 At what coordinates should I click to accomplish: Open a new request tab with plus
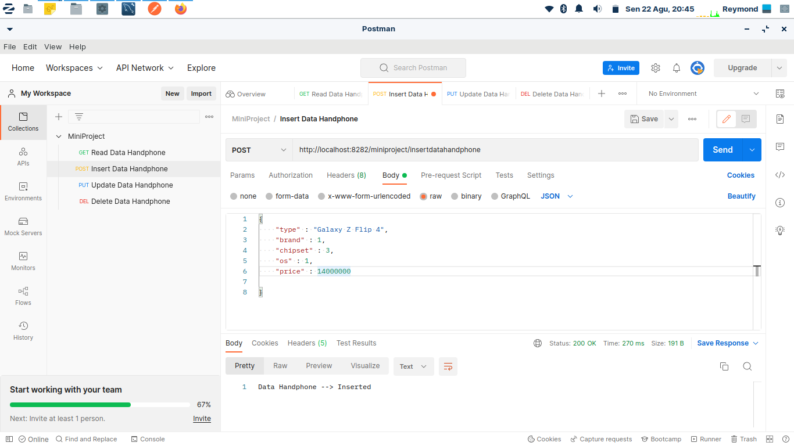[602, 93]
